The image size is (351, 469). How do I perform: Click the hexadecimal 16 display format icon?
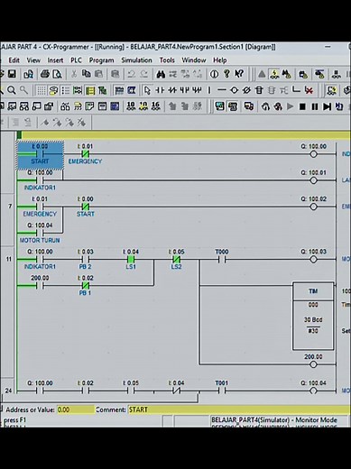155,106
